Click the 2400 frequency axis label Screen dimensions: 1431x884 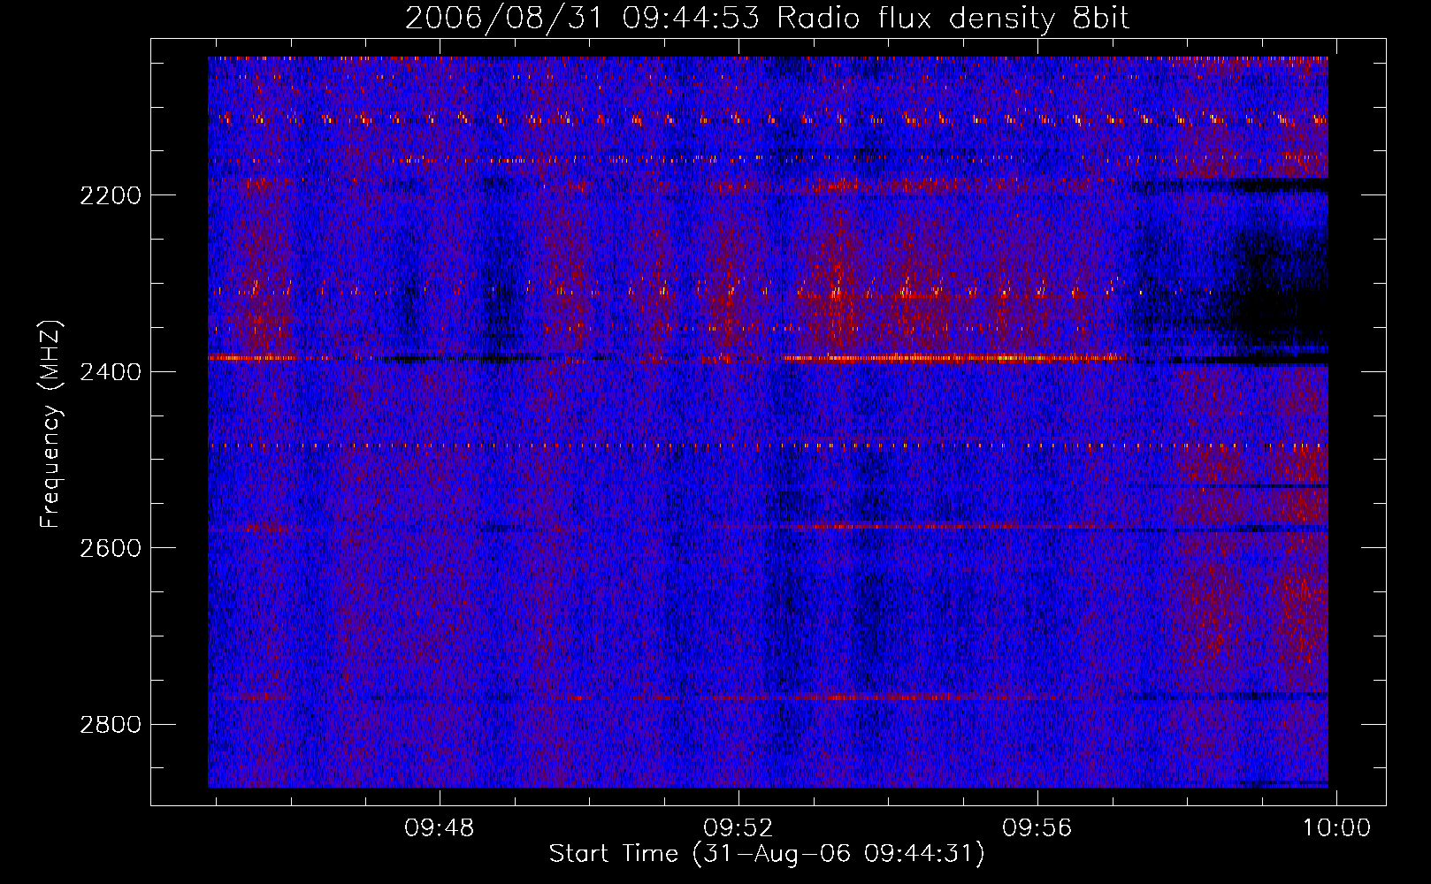click(111, 372)
